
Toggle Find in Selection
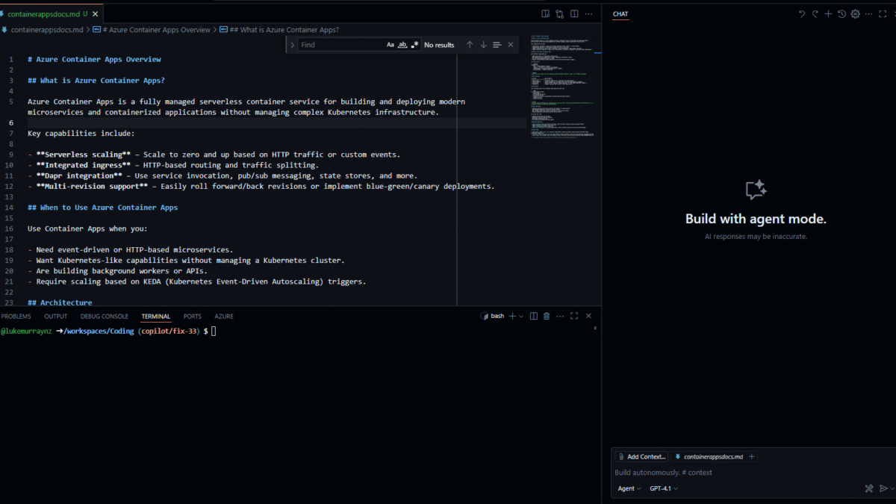point(497,45)
